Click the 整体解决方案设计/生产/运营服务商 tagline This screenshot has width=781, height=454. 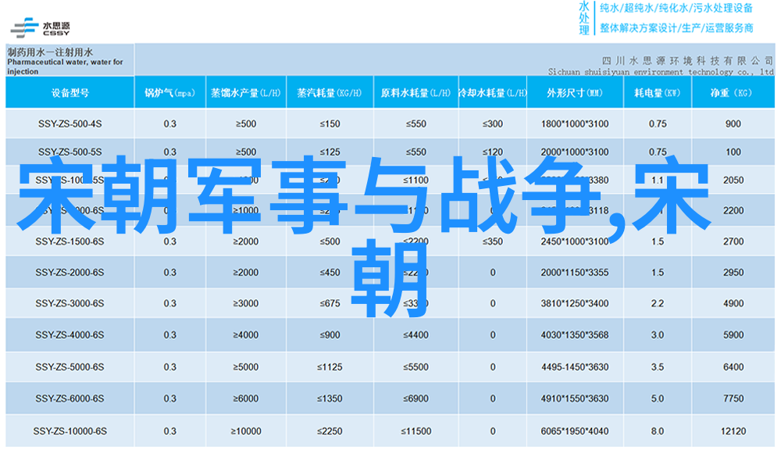point(676,28)
